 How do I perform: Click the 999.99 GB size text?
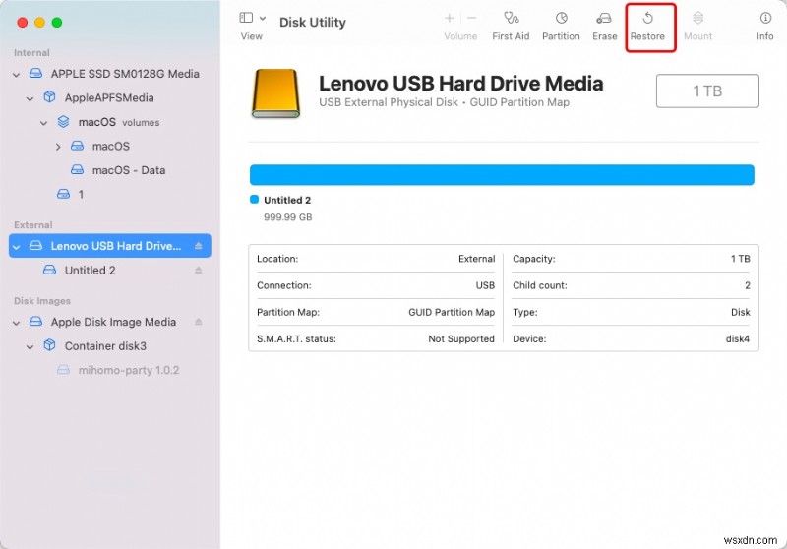click(x=287, y=217)
